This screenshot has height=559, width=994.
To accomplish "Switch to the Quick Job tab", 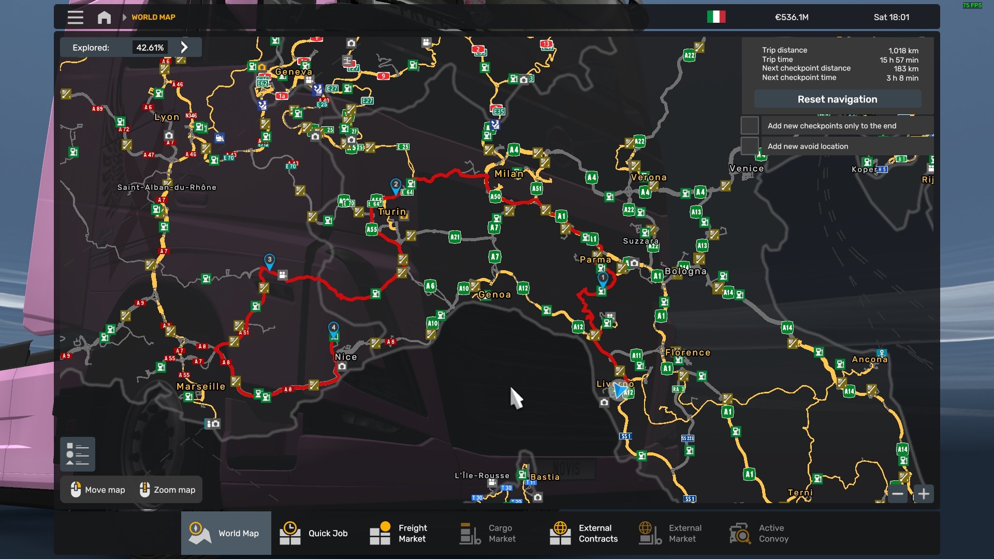I will tap(314, 533).
